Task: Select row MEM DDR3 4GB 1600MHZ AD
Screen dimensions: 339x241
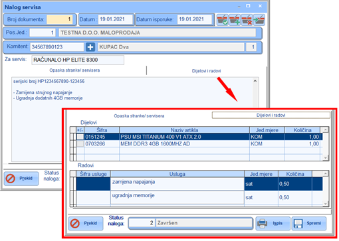Action: tap(199, 144)
